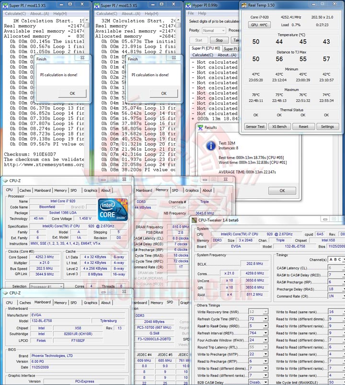Close the Finish dialog over the 1M Super PI
This screenshot has width=345, height=385.
point(82,57)
